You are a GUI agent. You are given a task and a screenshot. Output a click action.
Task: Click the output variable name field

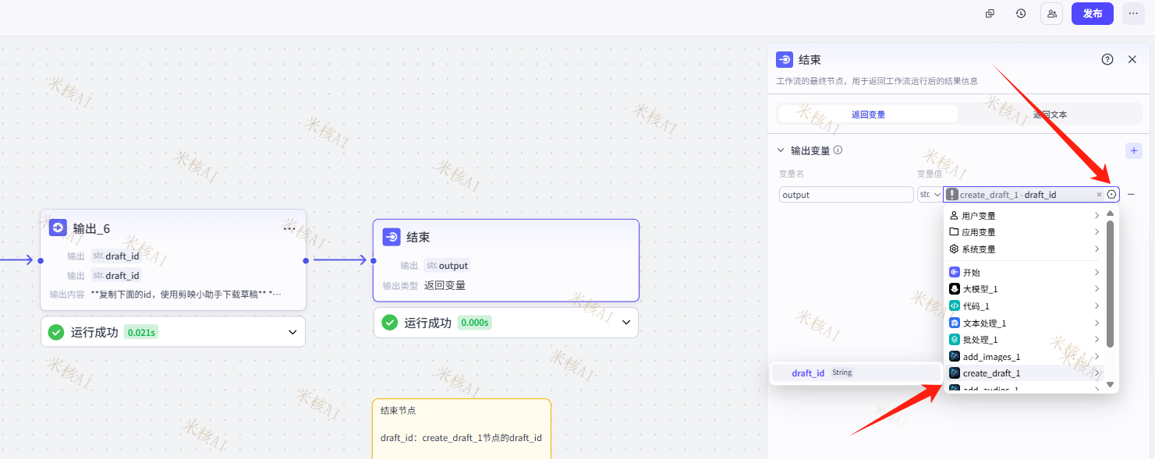845,195
